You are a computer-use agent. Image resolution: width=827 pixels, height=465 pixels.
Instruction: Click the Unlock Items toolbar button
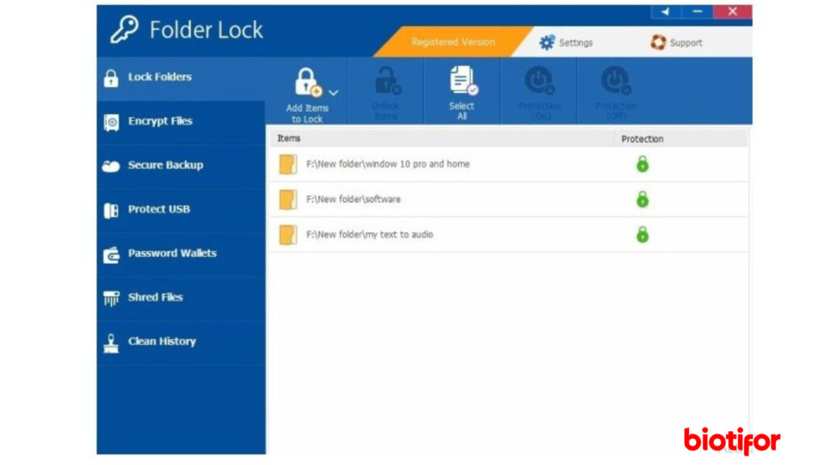pyautogui.click(x=386, y=92)
